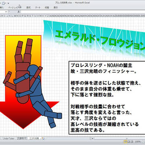145x145 pixels.
Task: Click the text 至高の技である。
Action: (x=88, y=130)
